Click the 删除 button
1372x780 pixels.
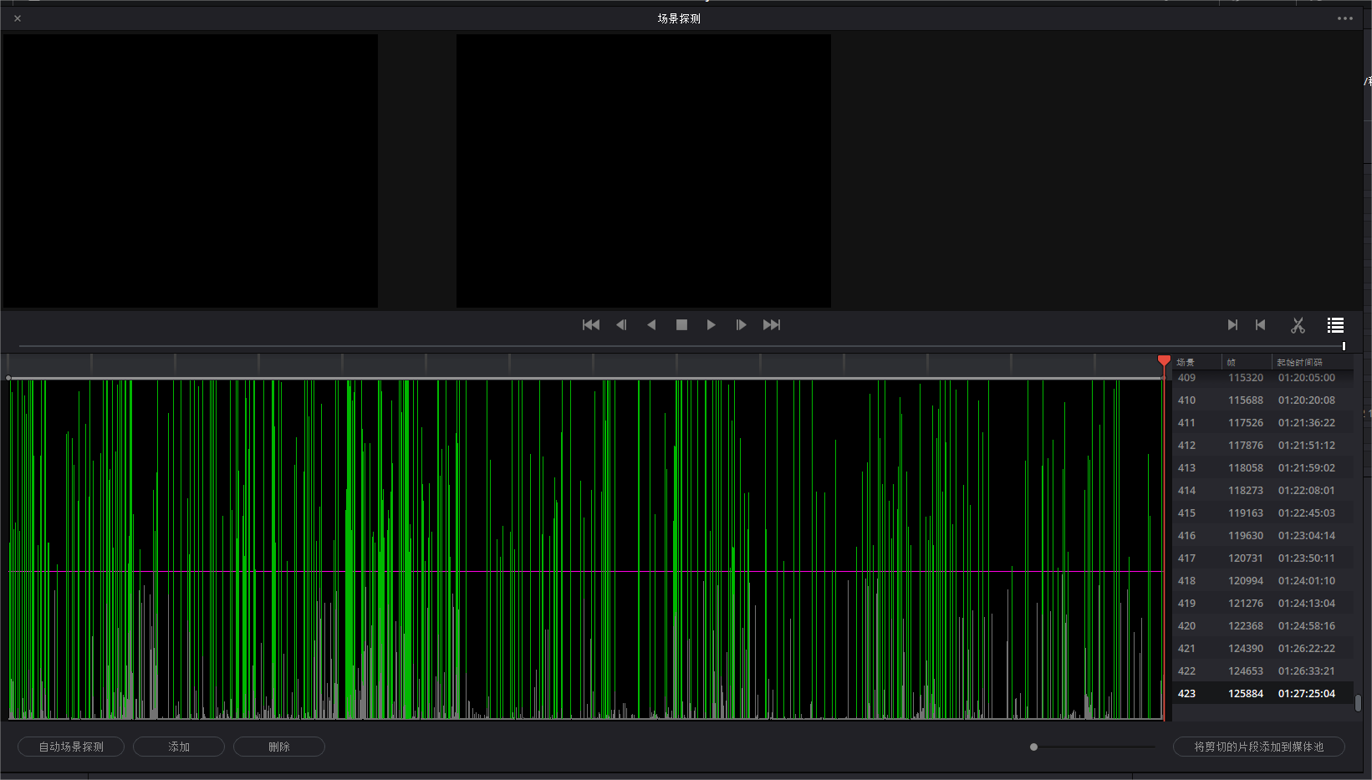pyautogui.click(x=279, y=747)
